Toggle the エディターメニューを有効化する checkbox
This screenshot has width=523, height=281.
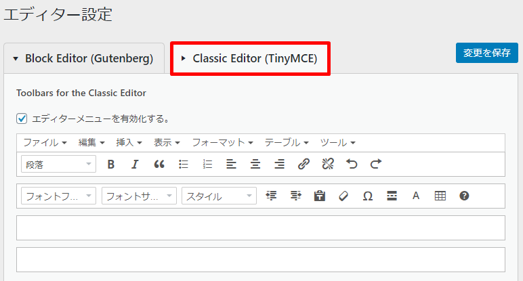tap(22, 118)
